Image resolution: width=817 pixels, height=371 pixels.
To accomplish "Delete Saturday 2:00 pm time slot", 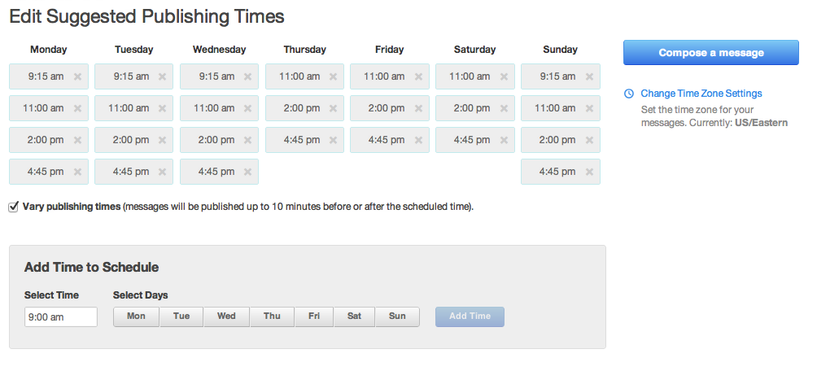I will 504,108.
